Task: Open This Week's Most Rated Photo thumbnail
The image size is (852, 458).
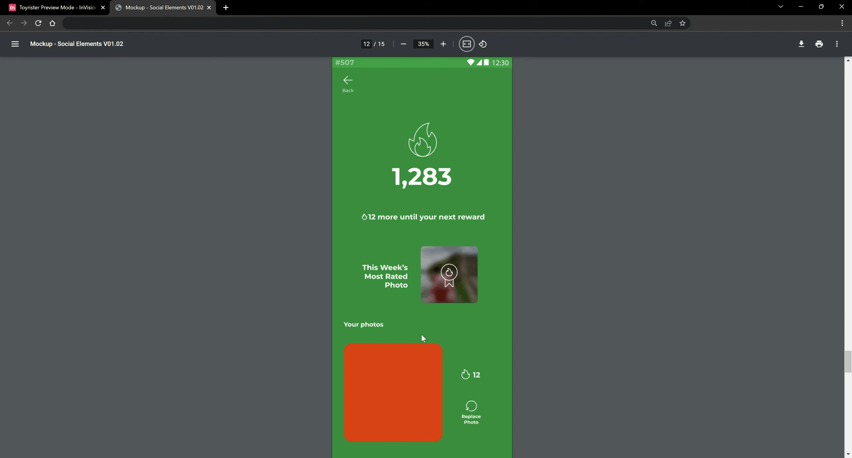Action: [449, 275]
